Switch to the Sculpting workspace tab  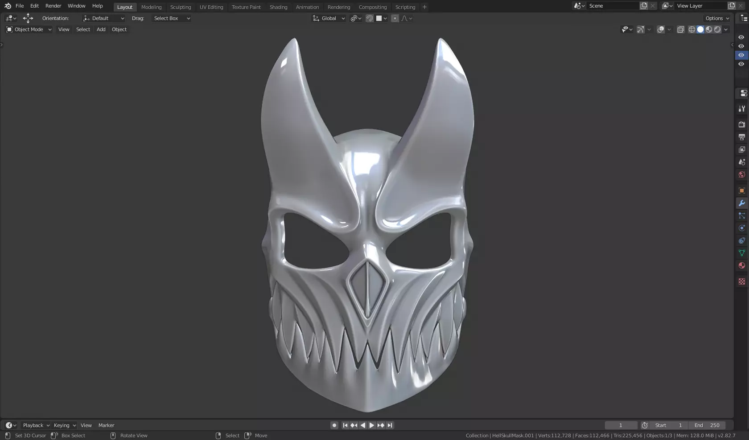181,7
